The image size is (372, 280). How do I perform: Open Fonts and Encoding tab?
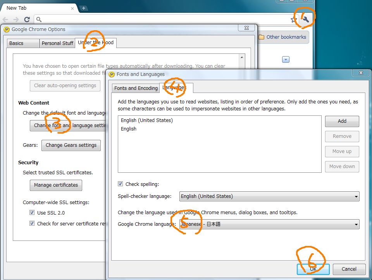(x=136, y=88)
